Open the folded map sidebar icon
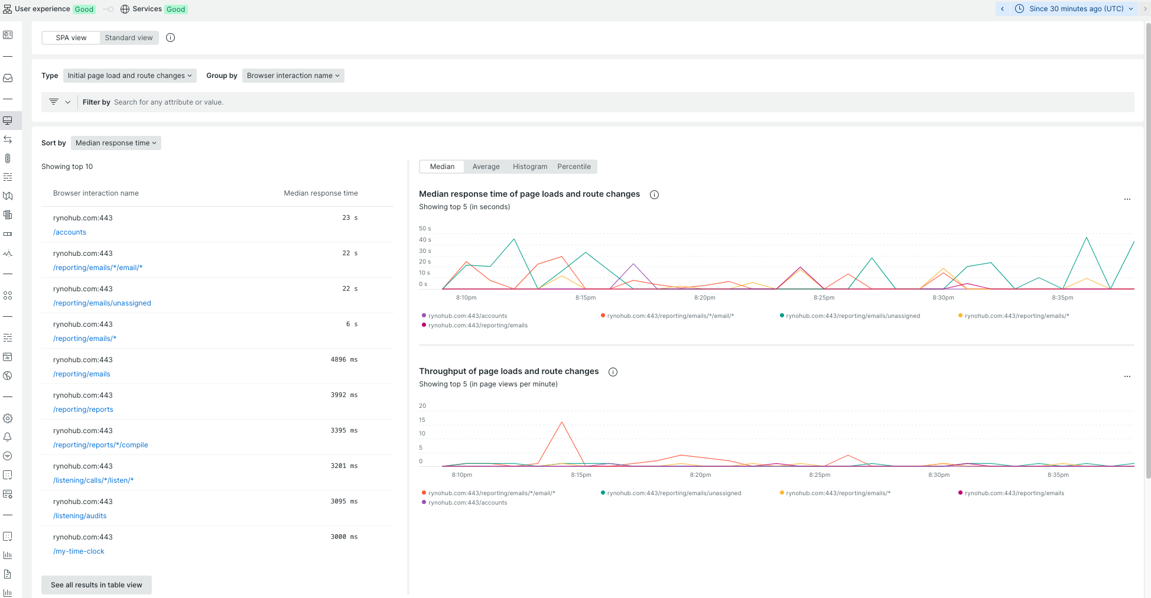This screenshot has width=1151, height=598. click(8, 196)
